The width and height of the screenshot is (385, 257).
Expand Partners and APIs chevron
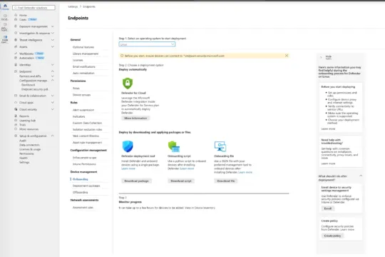(53, 76)
